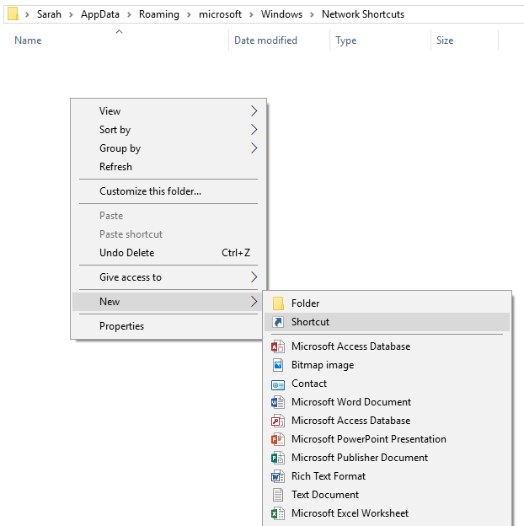Click the Shortcut icon in the New submenu
This screenshot has height=526, width=524.
click(278, 322)
